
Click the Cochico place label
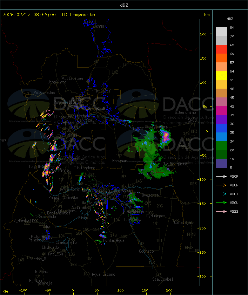tap(146, 251)
